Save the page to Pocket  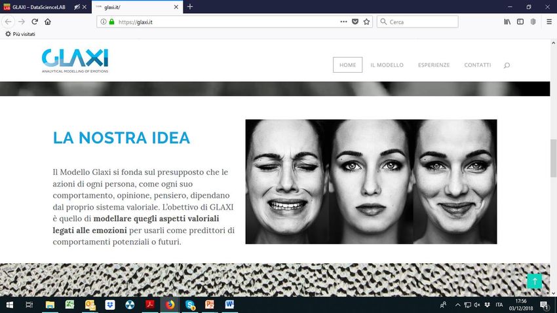pyautogui.click(x=355, y=22)
